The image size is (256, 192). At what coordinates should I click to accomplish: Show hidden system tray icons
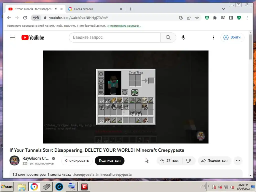click(x=209, y=186)
